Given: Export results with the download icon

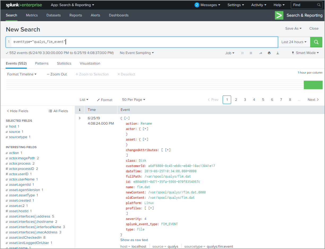Looking at the screenshot, I should (278, 53).
